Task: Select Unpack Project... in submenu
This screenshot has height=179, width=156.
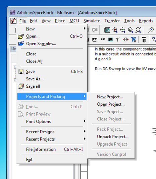Action: pos(111,137)
